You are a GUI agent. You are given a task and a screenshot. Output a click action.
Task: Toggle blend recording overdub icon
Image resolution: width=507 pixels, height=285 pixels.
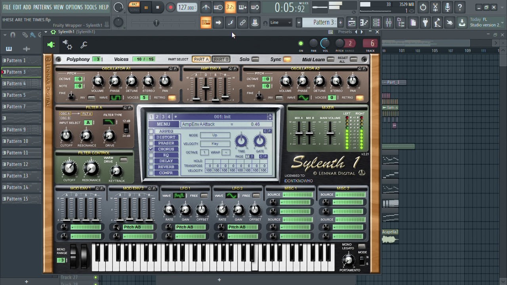[x=242, y=7]
